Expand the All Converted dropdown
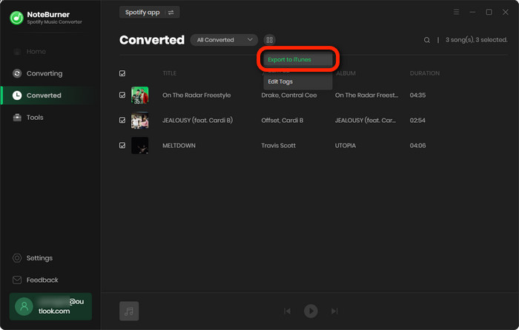Screen dimensions: 519x330 coord(224,40)
